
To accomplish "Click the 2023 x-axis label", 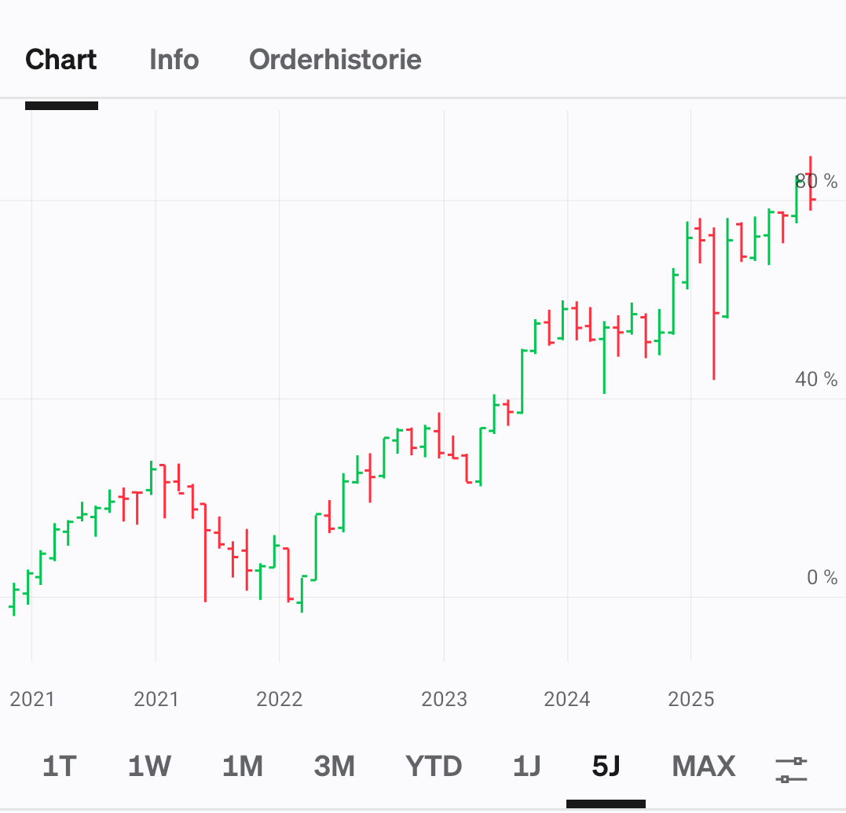I will pos(445,699).
